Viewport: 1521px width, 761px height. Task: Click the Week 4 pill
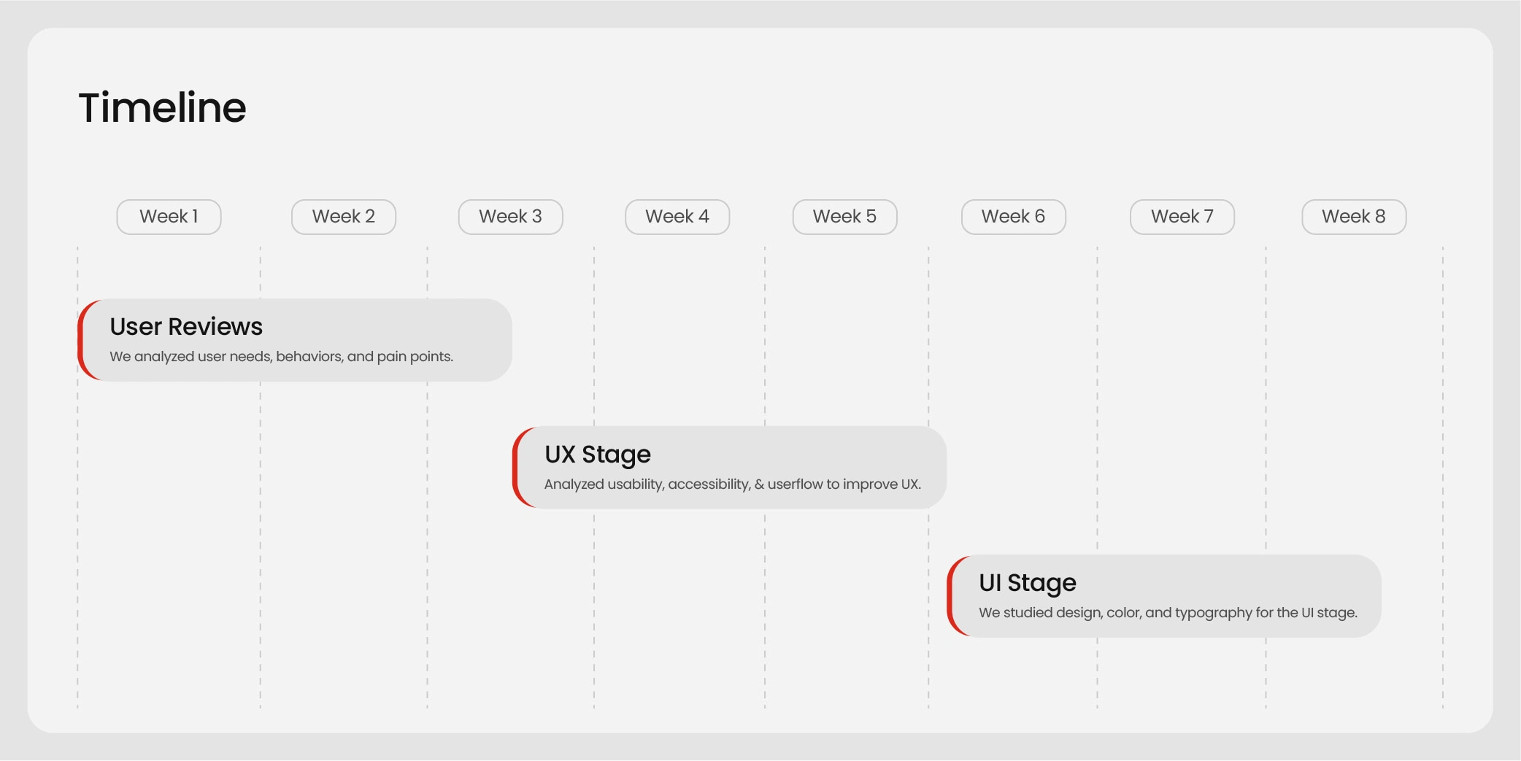(677, 217)
